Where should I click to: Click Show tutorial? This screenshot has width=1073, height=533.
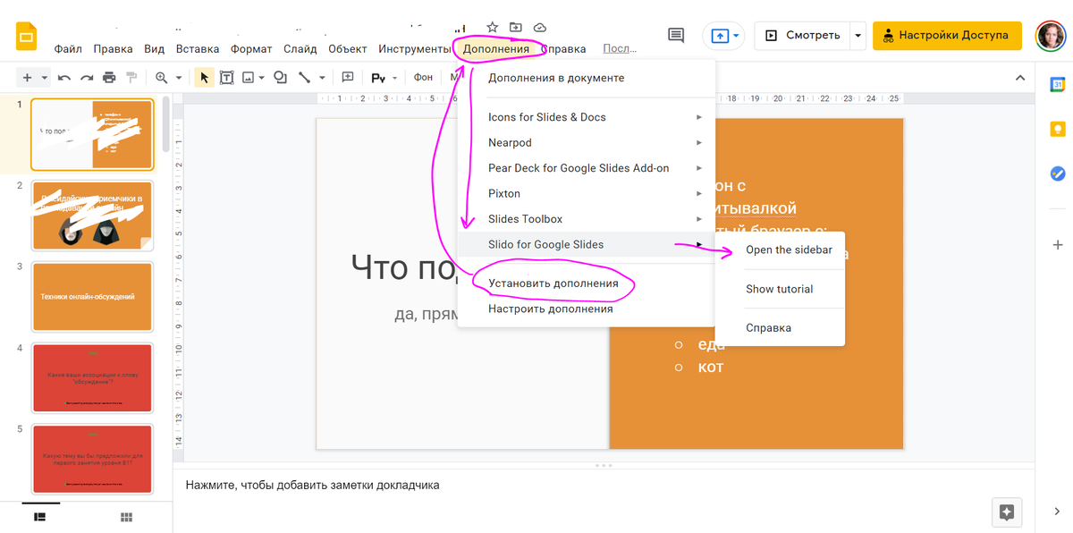[x=781, y=289]
